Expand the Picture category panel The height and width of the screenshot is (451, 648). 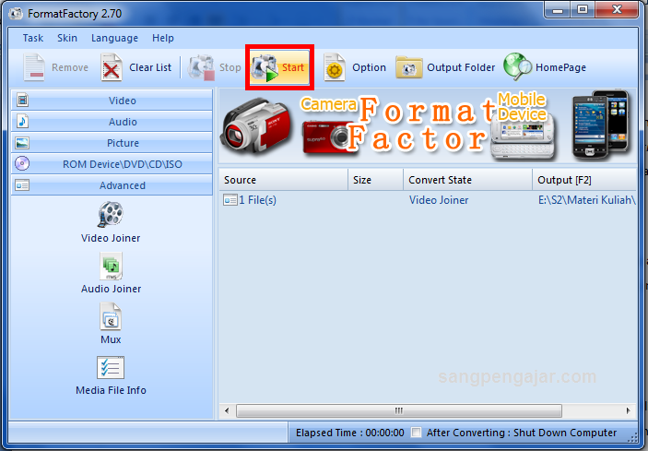click(112, 143)
